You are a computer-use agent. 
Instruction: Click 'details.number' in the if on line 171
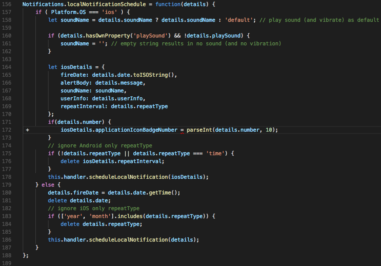[x=79, y=122]
